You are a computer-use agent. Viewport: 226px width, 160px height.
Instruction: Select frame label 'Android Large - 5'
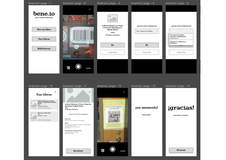tap(177, 3)
